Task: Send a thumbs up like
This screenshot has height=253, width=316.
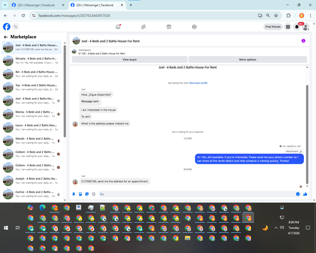Action: 305,194
